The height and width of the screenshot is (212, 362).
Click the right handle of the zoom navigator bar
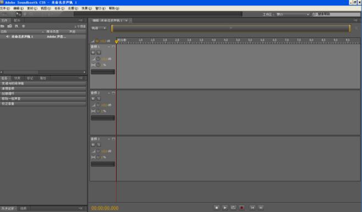point(350,29)
